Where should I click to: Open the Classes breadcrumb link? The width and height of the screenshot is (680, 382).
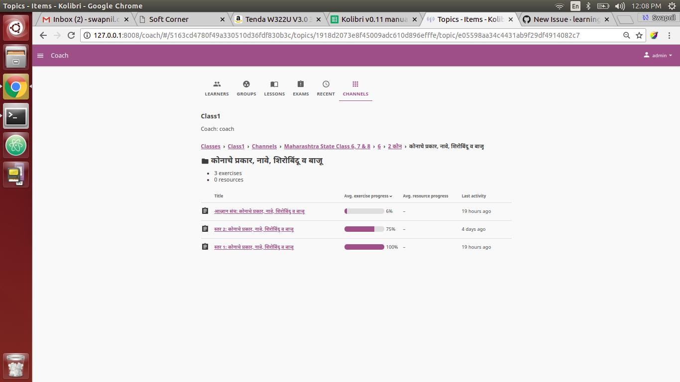[210, 146]
